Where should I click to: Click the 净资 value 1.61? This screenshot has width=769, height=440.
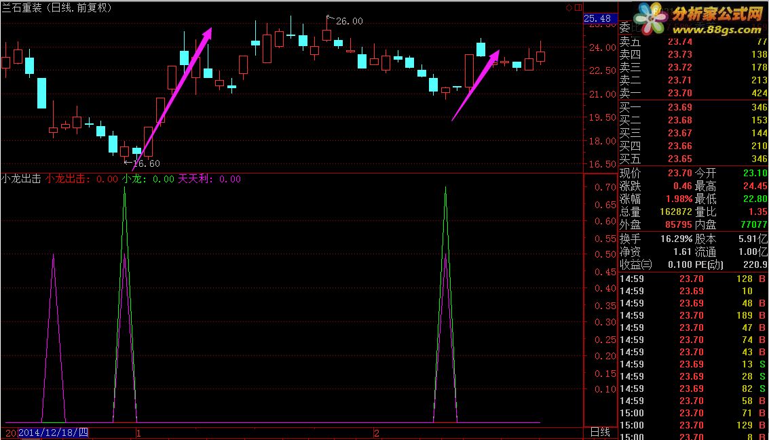[682, 252]
